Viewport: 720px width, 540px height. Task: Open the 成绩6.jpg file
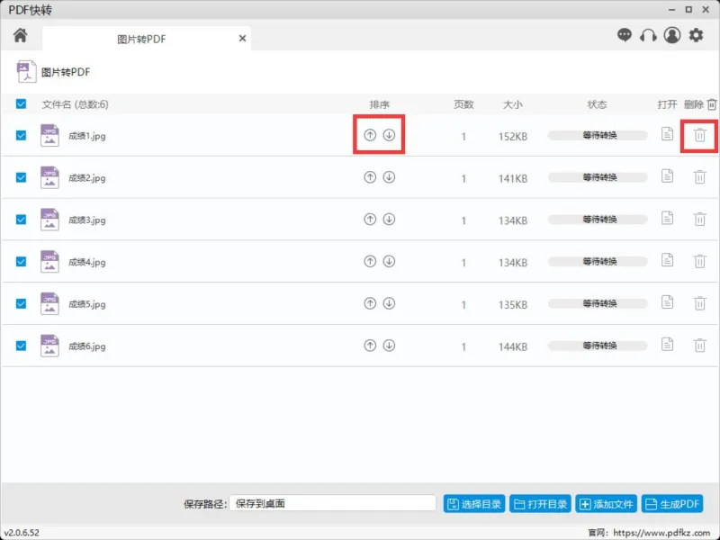(x=667, y=345)
